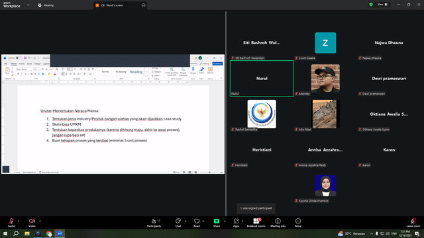Show Meeting info
This screenshot has width=424, height=238.
(278, 222)
